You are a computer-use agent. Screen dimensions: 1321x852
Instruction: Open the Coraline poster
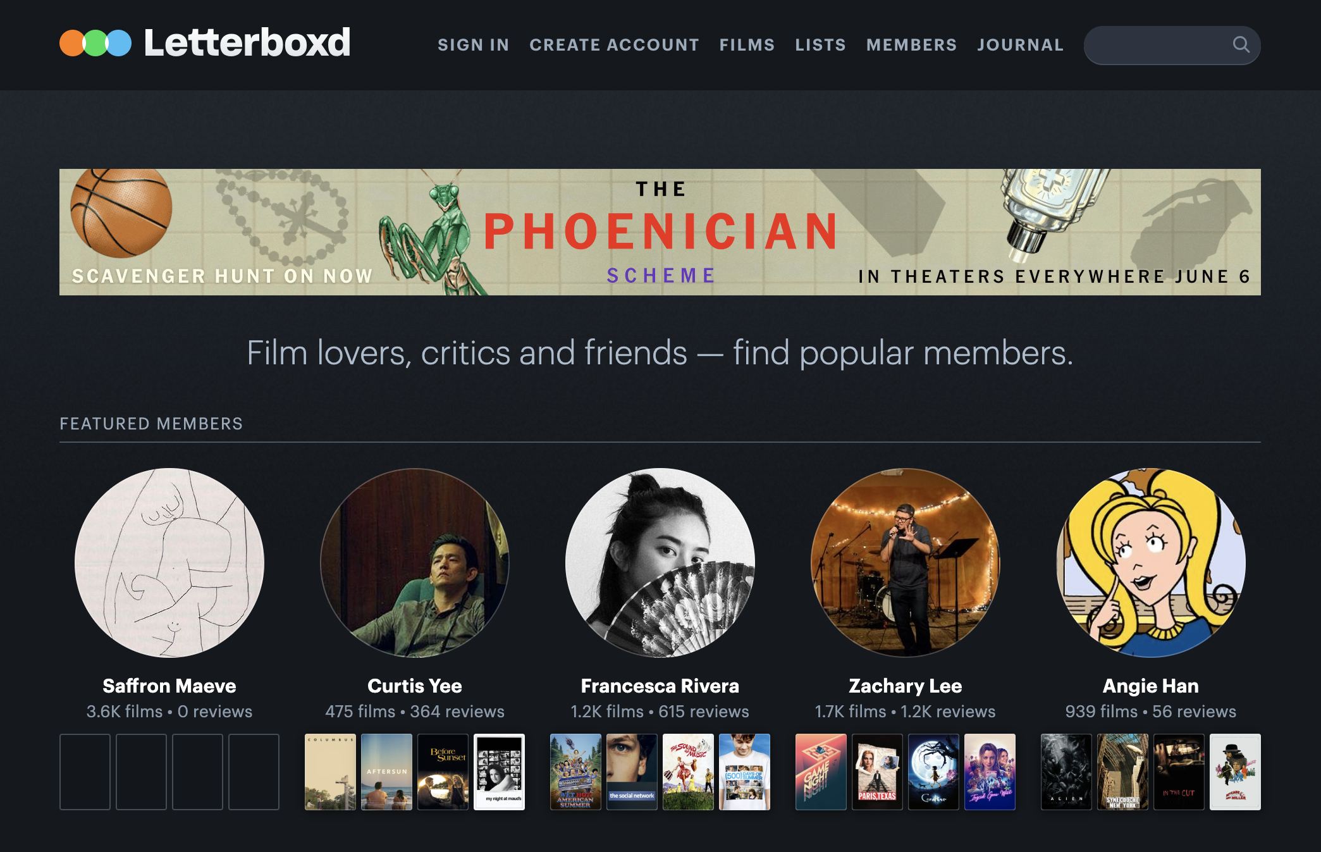coord(933,772)
